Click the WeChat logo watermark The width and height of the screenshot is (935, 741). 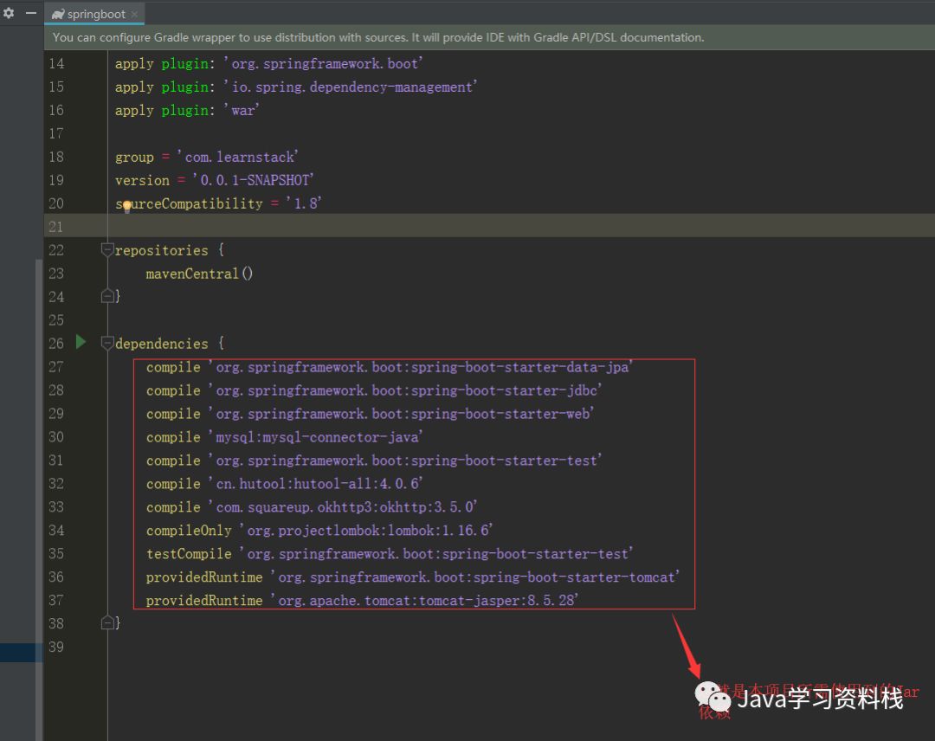point(713,696)
